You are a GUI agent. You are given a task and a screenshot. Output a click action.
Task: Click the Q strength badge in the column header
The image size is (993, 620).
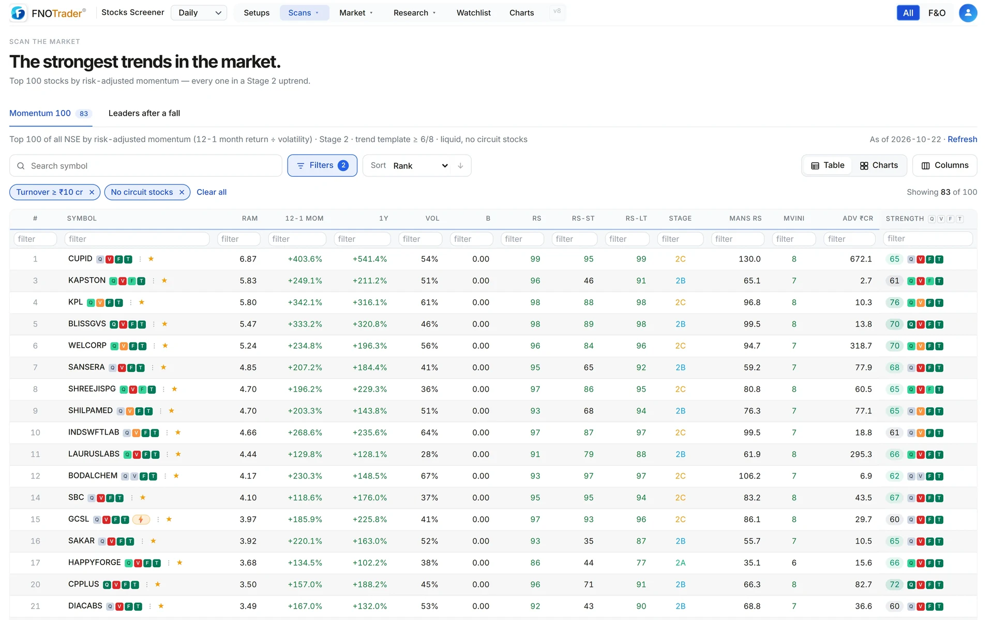(x=932, y=219)
